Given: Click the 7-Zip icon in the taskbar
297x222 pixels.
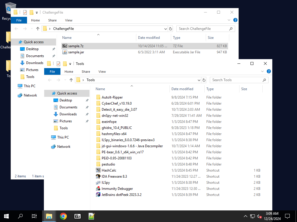Looking at the screenshot, I should (x=78, y=216).
